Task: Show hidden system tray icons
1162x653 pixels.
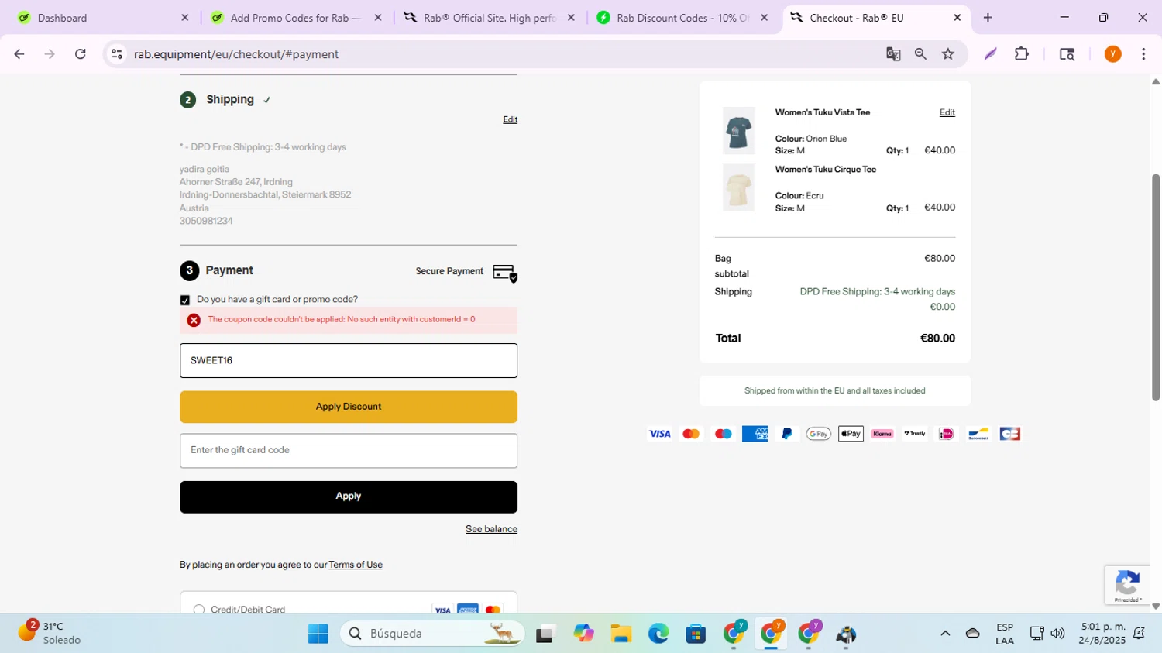Action: click(x=945, y=634)
